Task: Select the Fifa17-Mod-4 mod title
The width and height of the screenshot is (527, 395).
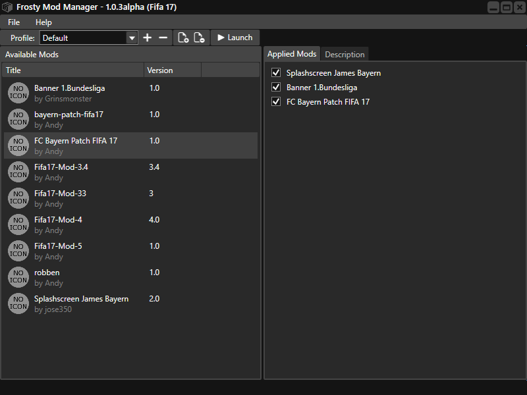Action: (x=58, y=220)
